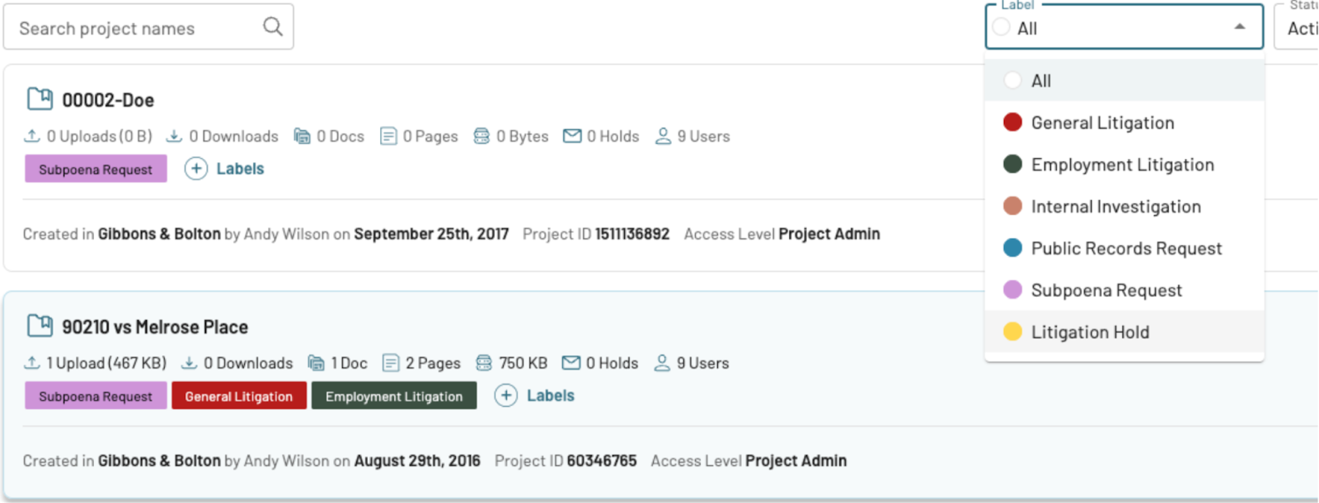Click Project ID 60346765 value
This screenshot has height=503, width=1319.
602,461
